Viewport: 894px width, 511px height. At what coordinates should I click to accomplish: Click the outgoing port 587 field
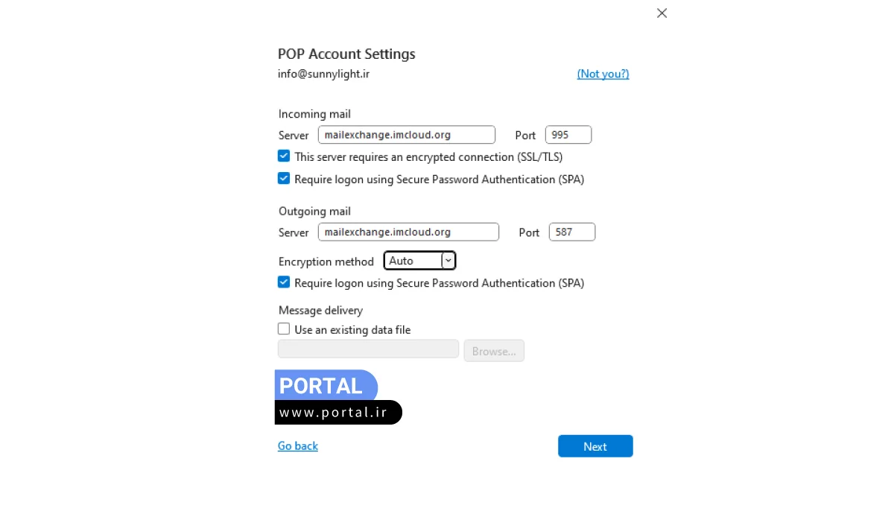(571, 232)
